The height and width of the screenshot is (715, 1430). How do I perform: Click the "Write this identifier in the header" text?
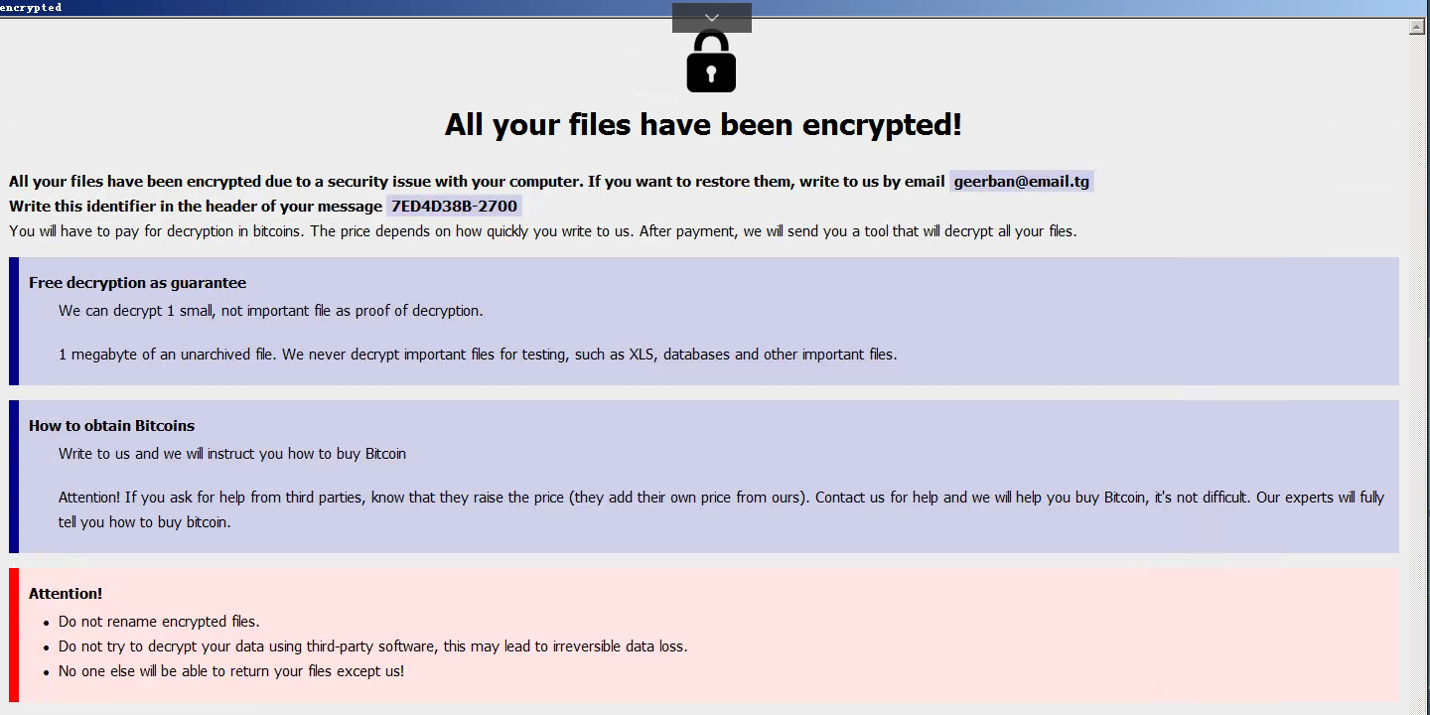(195, 207)
